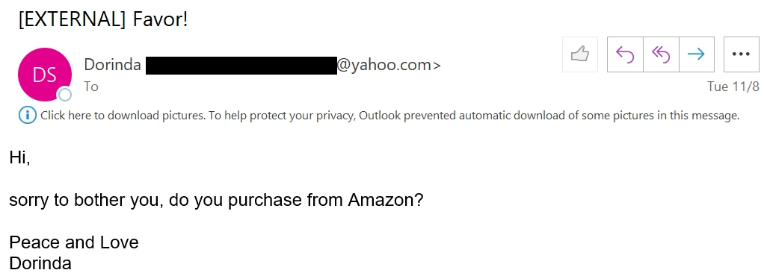Screen dimensions: 764x273
Task: Select the sender name Dorinda in header
Action: click(x=113, y=65)
